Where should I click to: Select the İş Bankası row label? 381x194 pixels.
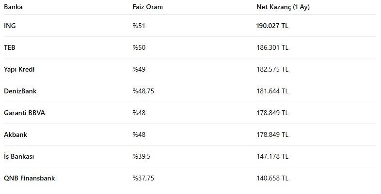pos(19,156)
